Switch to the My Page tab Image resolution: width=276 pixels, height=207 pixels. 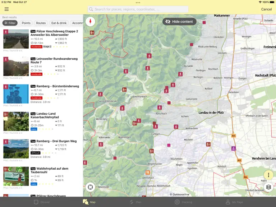234,202
